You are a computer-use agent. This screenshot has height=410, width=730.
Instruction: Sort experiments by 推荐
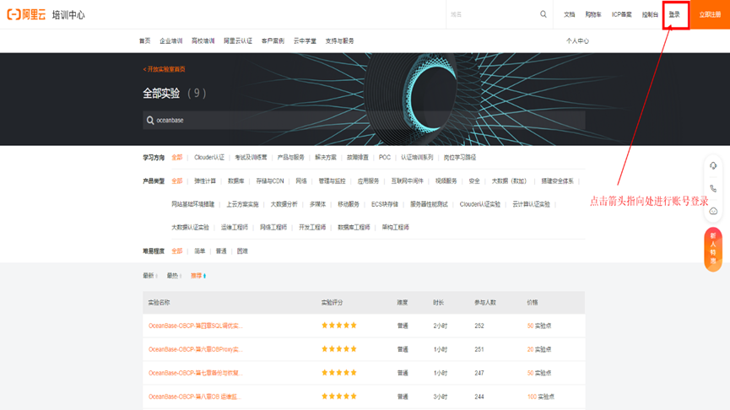[x=197, y=276]
